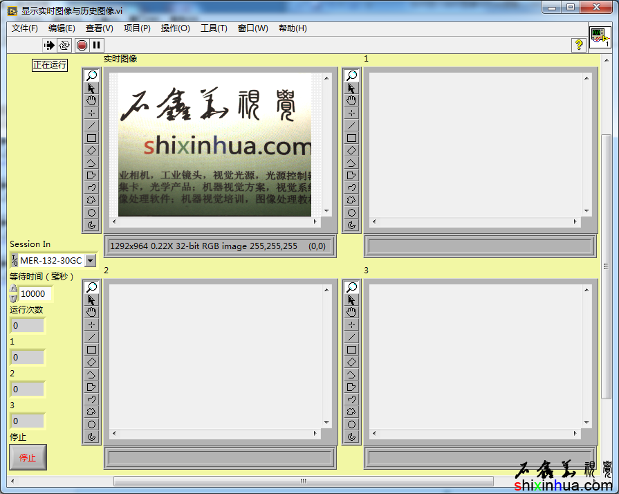The width and height of the screenshot is (619, 494).
Task: Choose the Point tool in the 实时图像 palette
Action: click(x=91, y=113)
